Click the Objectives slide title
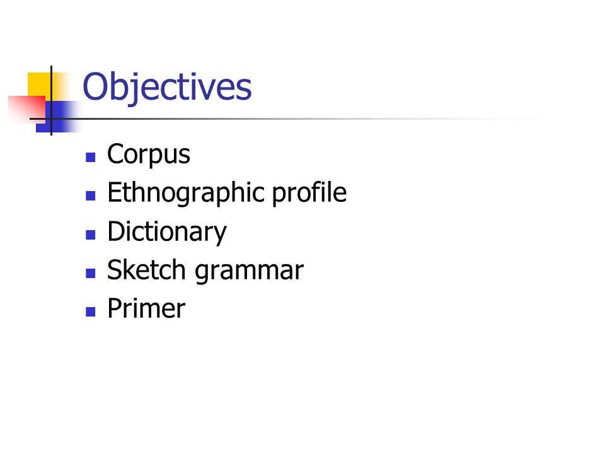Viewport: 605px width, 454px height. pos(167,87)
